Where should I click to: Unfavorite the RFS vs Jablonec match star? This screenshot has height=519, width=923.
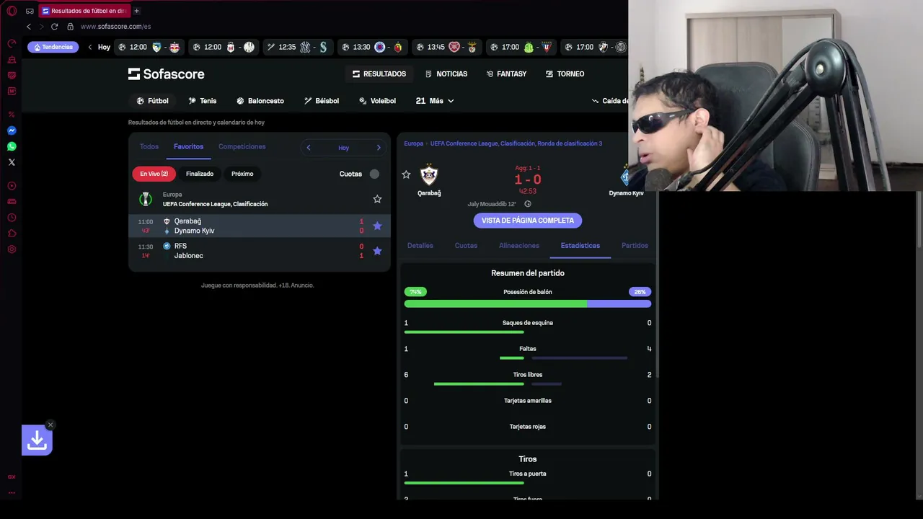[377, 251]
